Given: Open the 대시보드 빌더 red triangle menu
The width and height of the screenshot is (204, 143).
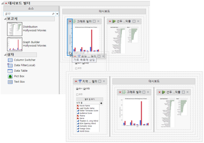Looking at the screenshot, I should coord(6,3).
